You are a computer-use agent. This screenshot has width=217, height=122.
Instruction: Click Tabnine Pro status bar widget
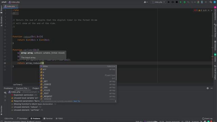click(x=151, y=121)
